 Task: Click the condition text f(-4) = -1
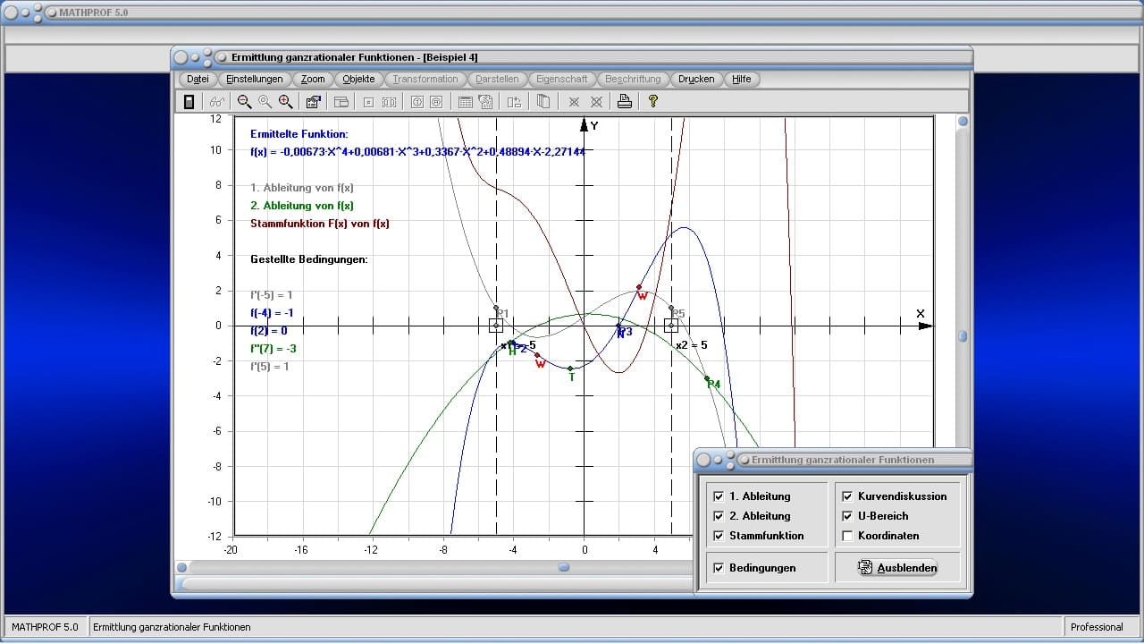[x=272, y=313]
